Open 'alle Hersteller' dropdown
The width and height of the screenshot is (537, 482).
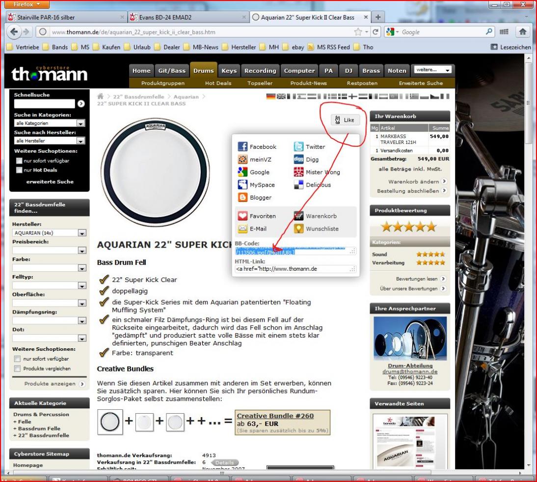point(50,141)
